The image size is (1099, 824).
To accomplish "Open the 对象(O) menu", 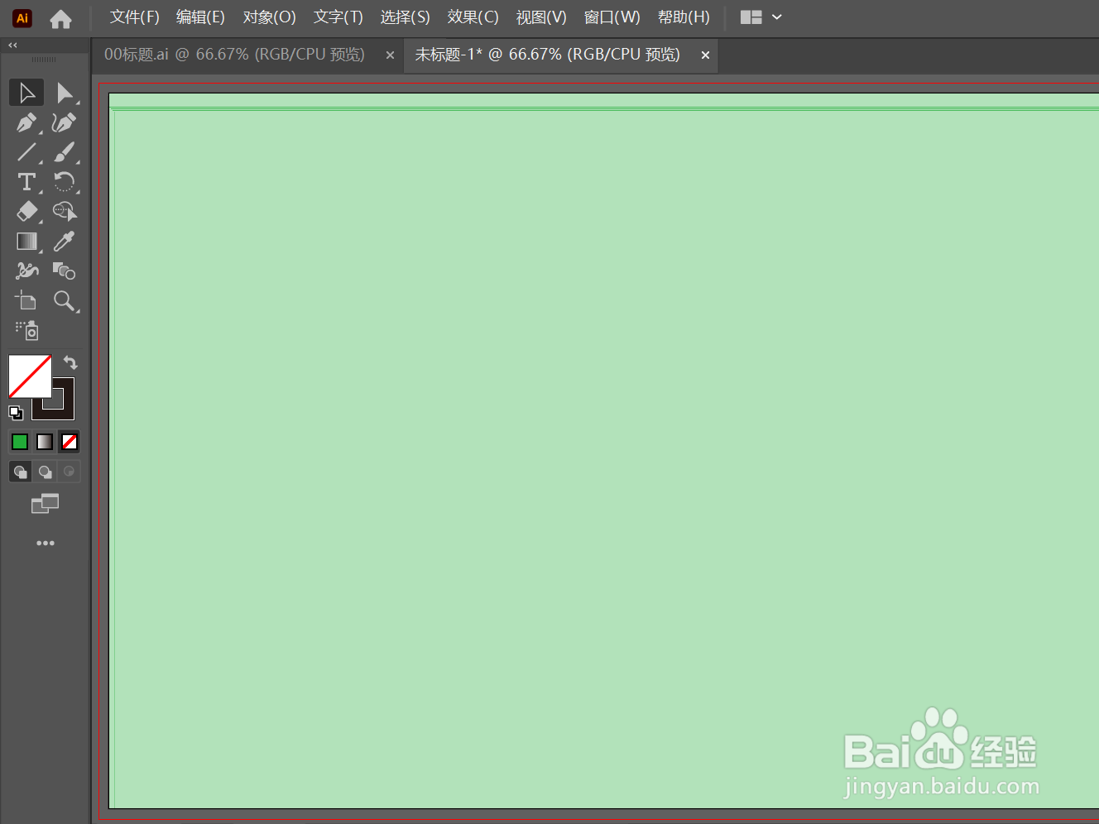I will pyautogui.click(x=270, y=17).
